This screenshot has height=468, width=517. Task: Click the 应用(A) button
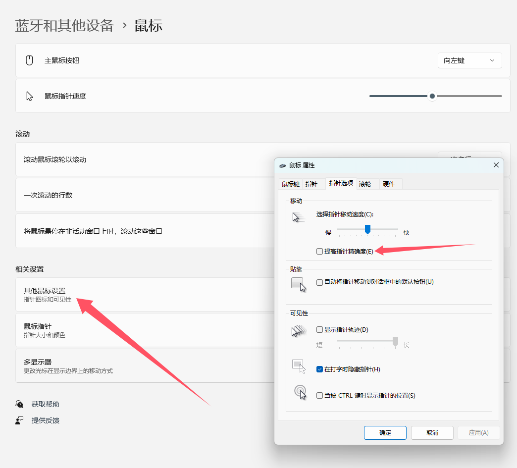[x=479, y=433]
